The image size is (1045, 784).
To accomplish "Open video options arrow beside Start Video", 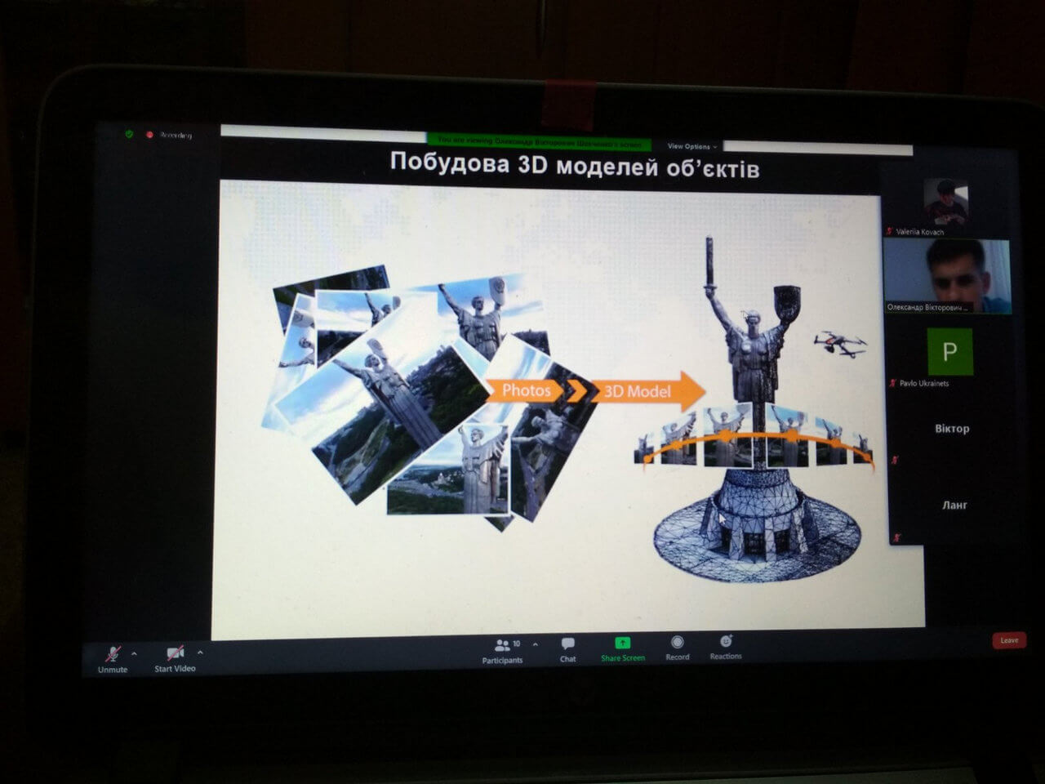I will pyautogui.click(x=200, y=653).
